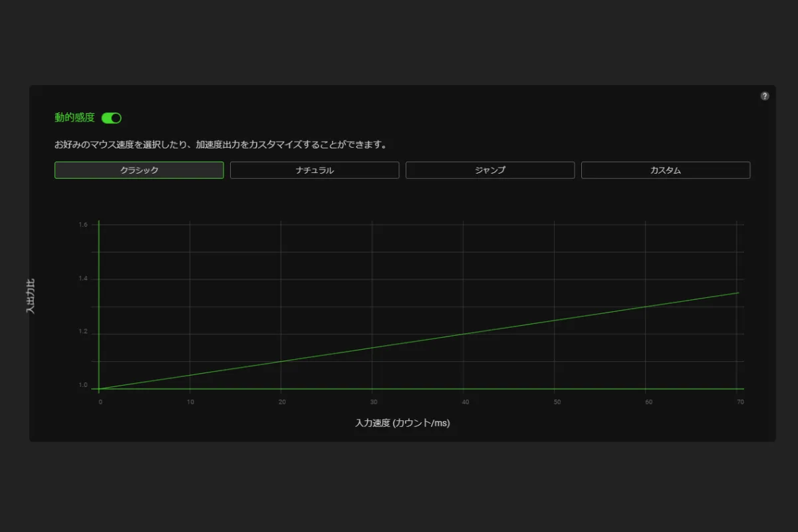Screen dimensions: 798x532
Task: Click the x-axis tick label 30
Action: [x=373, y=402]
